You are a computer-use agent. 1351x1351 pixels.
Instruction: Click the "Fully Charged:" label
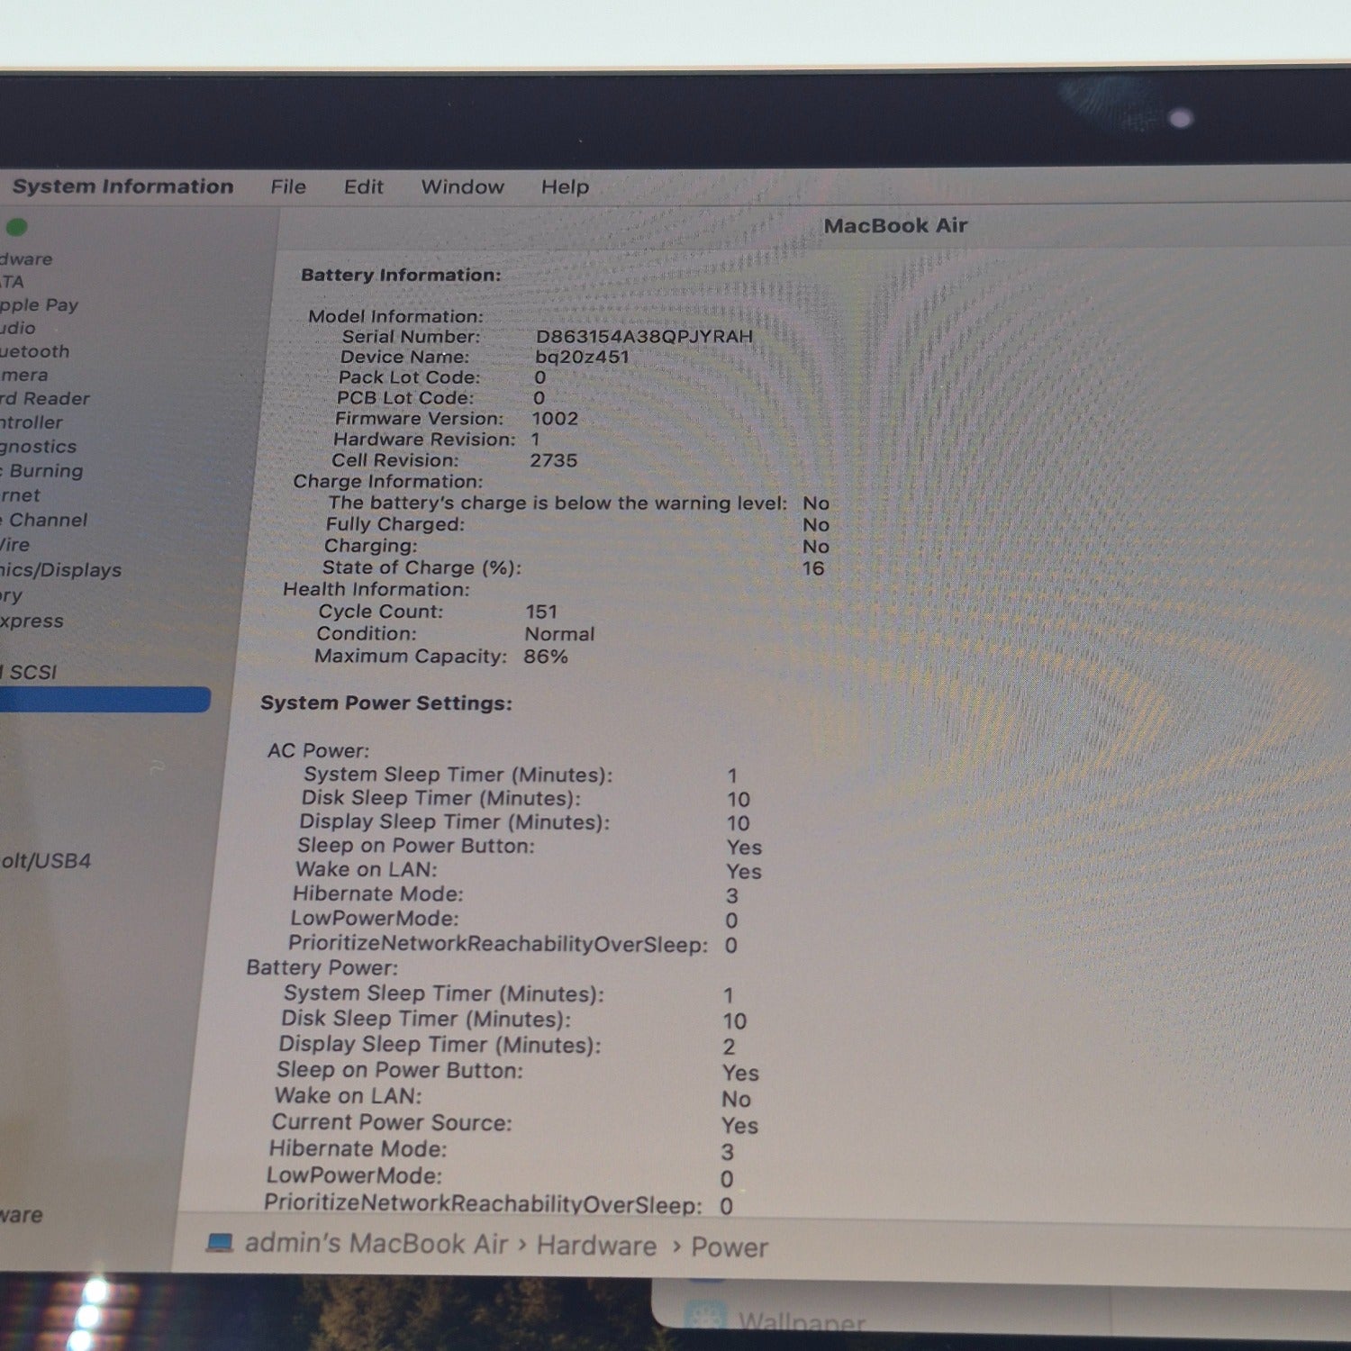coord(394,524)
